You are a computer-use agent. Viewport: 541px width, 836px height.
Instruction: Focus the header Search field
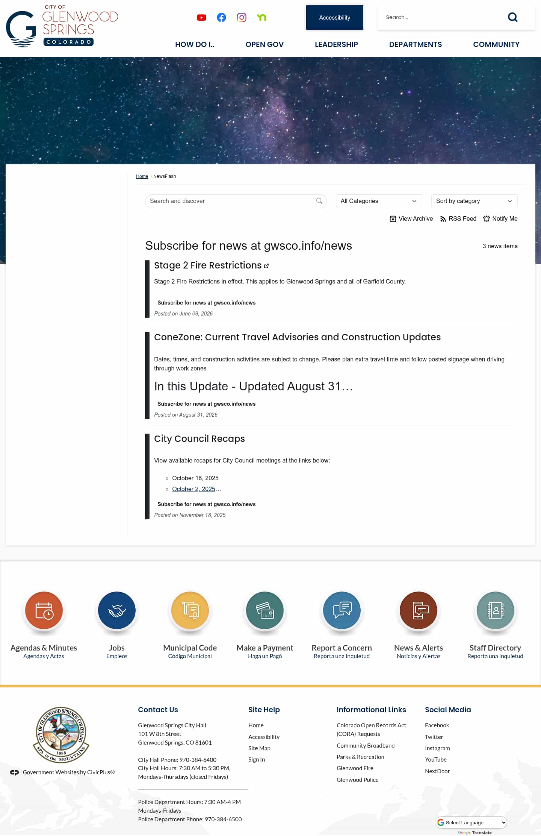click(x=441, y=17)
